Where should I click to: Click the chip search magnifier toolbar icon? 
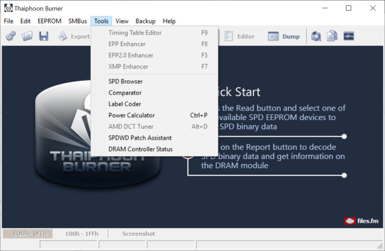[x=316, y=36]
